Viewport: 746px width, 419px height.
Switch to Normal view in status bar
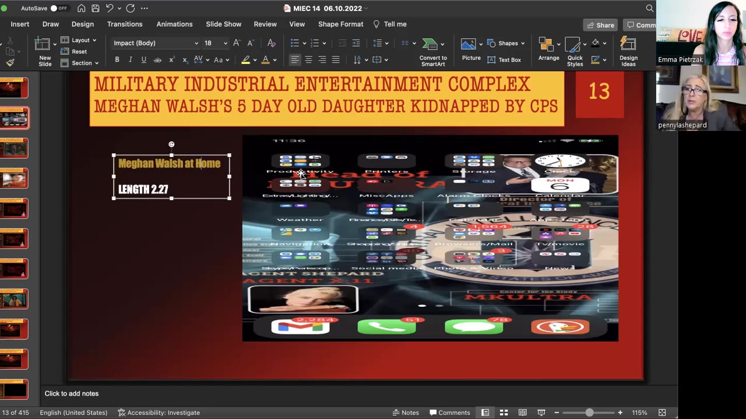[x=485, y=413]
